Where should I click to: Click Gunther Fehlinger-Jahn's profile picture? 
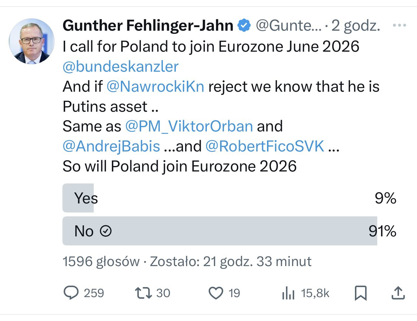click(x=32, y=41)
